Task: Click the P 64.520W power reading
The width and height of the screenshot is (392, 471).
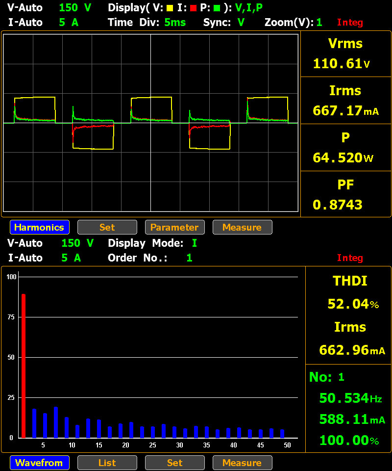Action: (345, 148)
